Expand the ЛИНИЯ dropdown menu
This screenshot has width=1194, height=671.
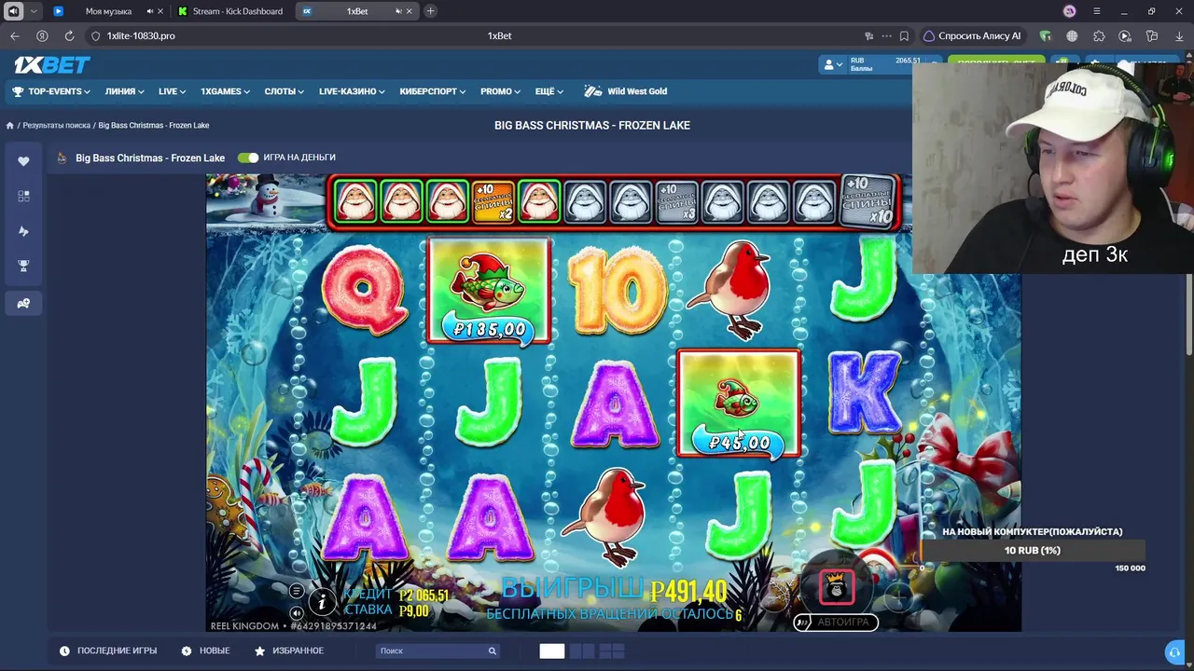pyautogui.click(x=125, y=91)
